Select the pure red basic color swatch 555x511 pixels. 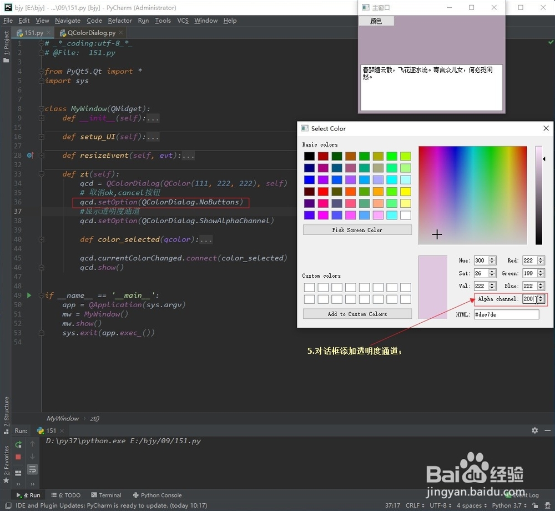click(x=323, y=191)
